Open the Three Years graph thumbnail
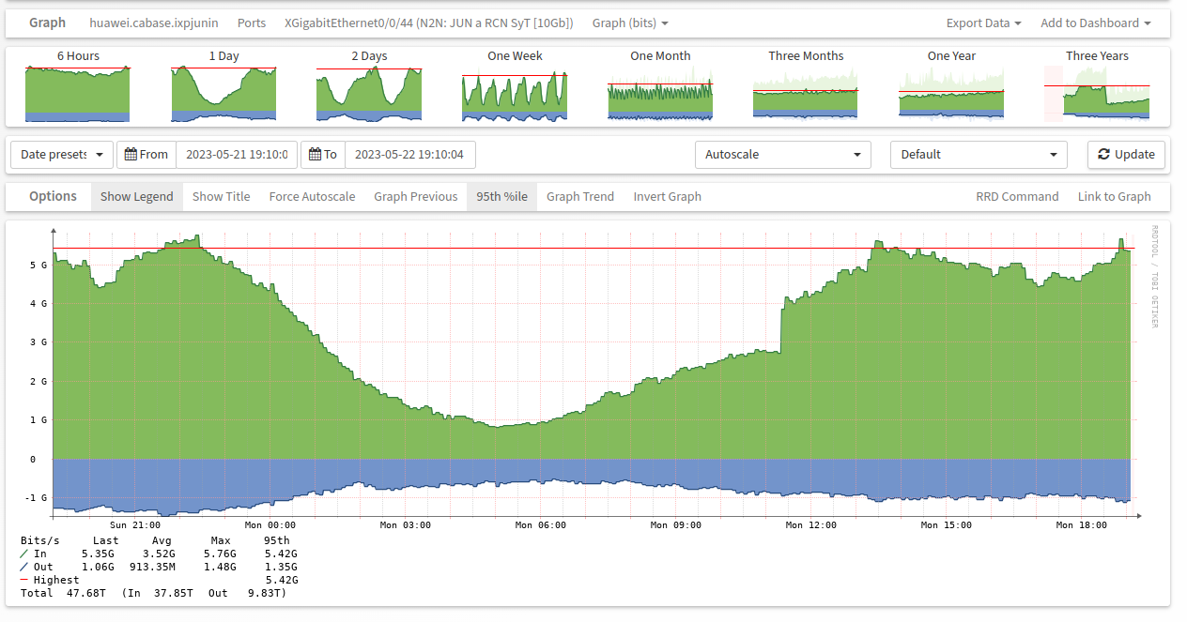 [1097, 93]
